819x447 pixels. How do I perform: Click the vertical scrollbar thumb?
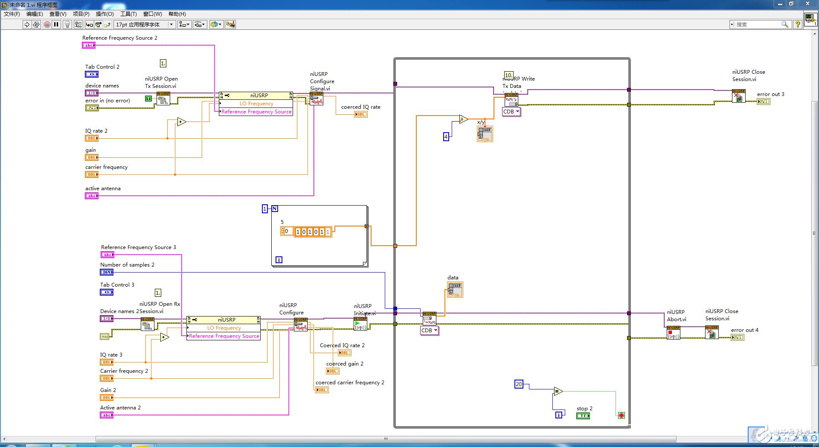pos(814,233)
